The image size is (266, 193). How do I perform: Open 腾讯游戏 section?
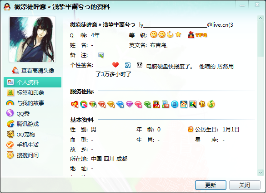pos(23,124)
